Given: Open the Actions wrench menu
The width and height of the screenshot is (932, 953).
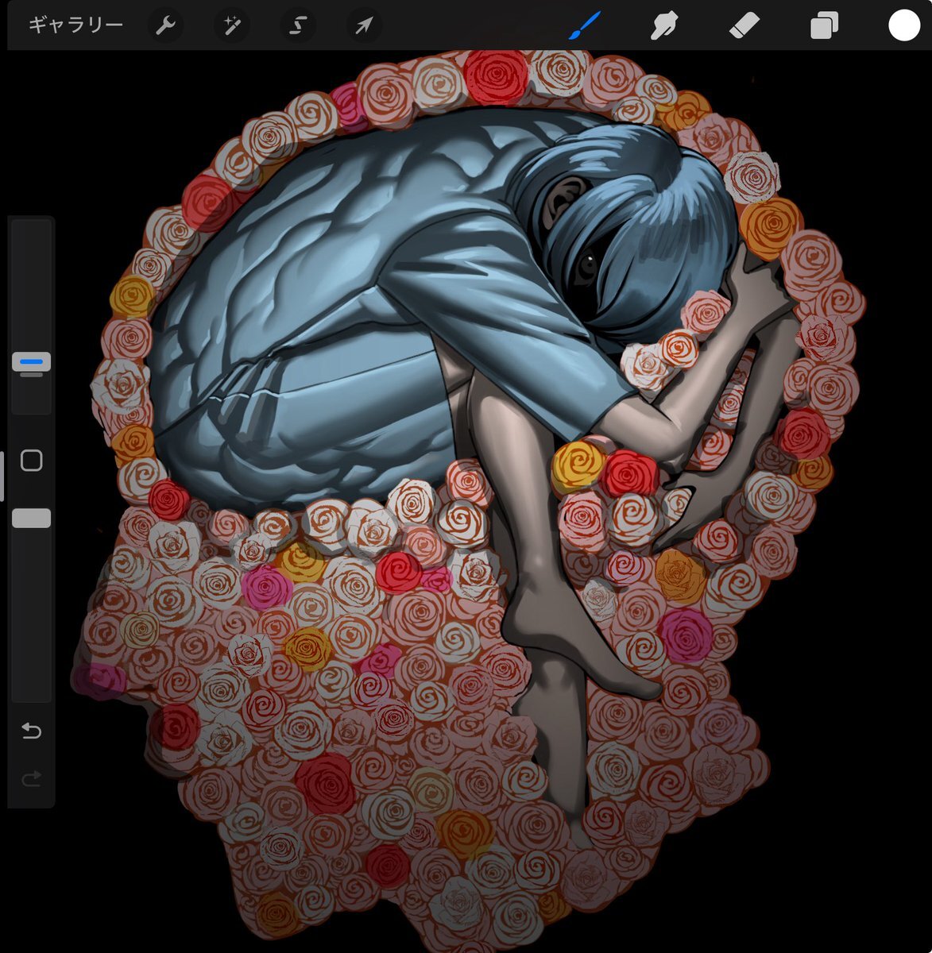Looking at the screenshot, I should 165,26.
